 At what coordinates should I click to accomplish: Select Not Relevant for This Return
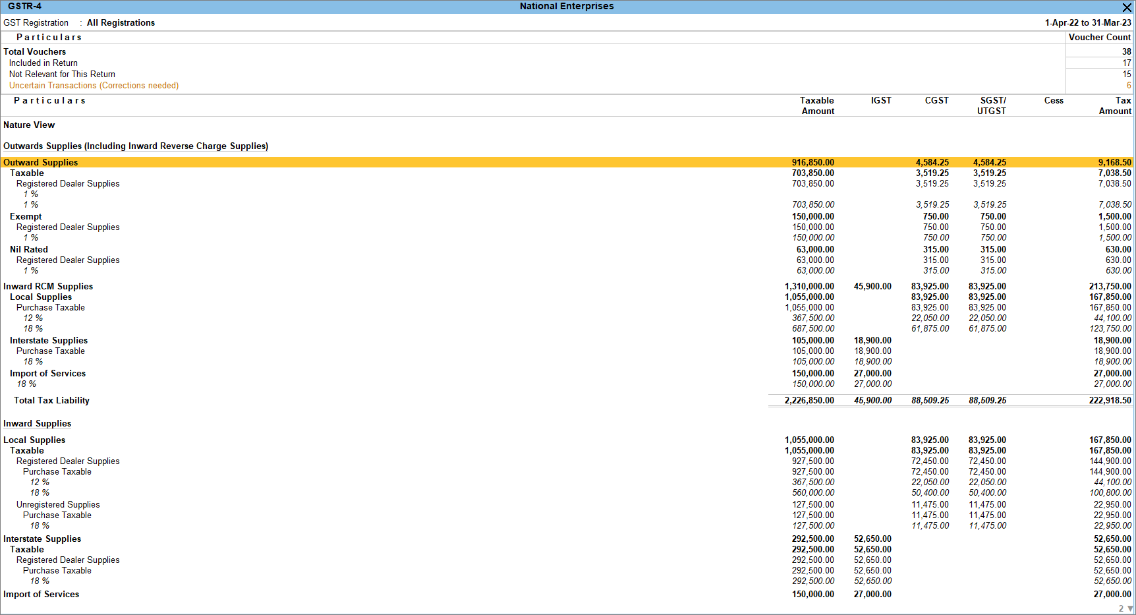(62, 74)
